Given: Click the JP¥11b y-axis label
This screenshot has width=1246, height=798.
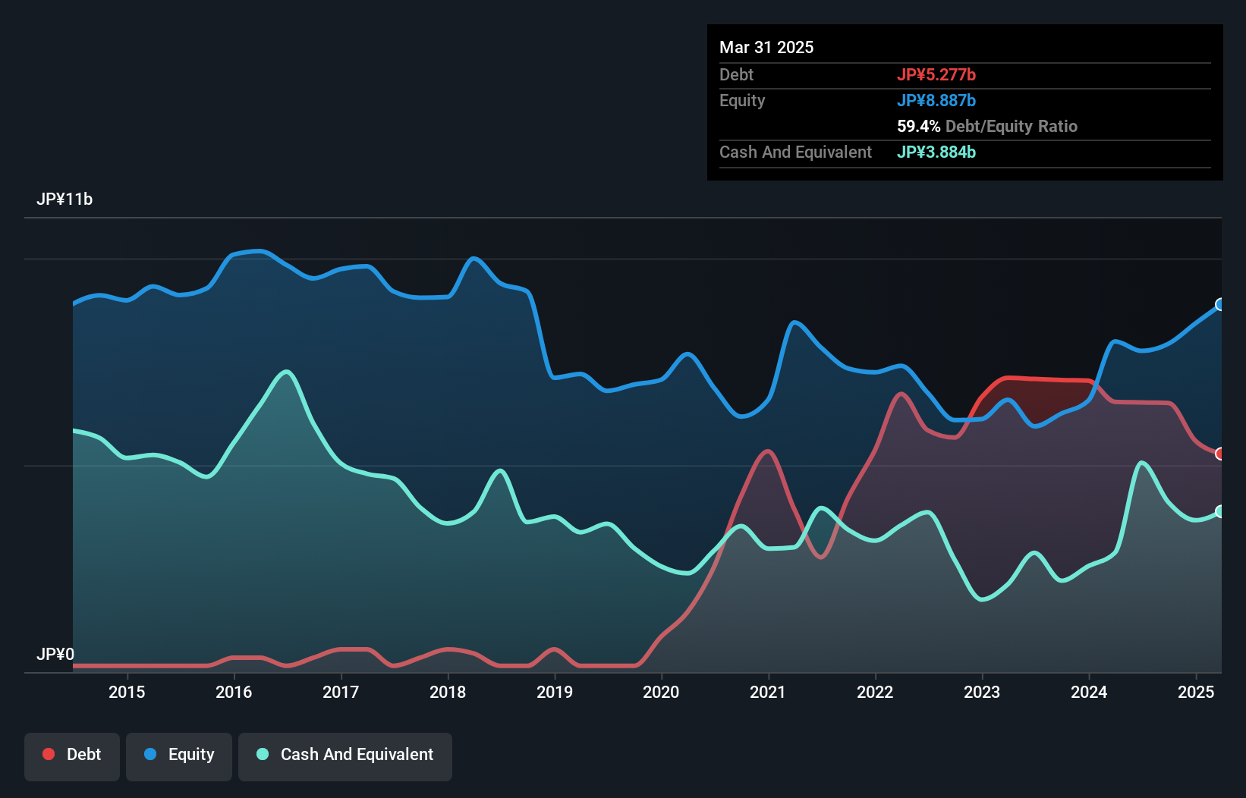Looking at the screenshot, I should (x=65, y=199).
